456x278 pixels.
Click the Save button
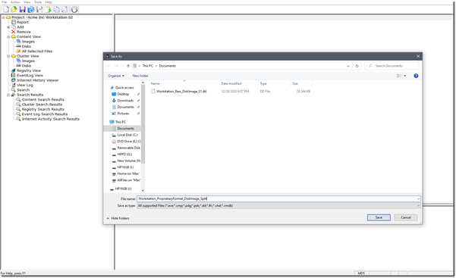coord(379,217)
